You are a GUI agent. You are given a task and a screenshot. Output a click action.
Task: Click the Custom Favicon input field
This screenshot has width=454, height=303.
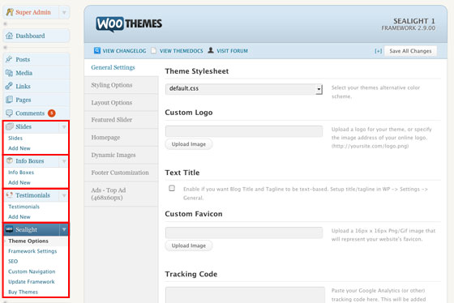(x=244, y=233)
